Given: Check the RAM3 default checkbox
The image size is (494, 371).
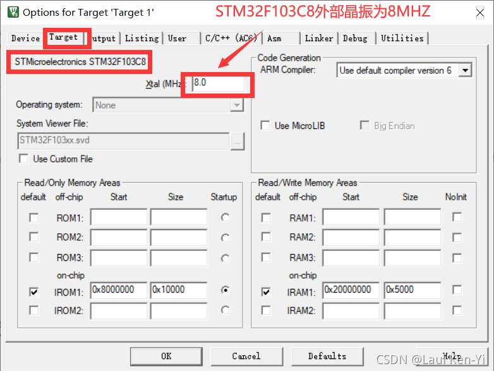Looking at the screenshot, I should point(266,257).
